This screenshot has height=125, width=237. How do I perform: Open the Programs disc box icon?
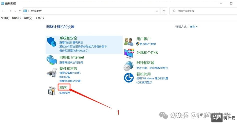(52, 90)
